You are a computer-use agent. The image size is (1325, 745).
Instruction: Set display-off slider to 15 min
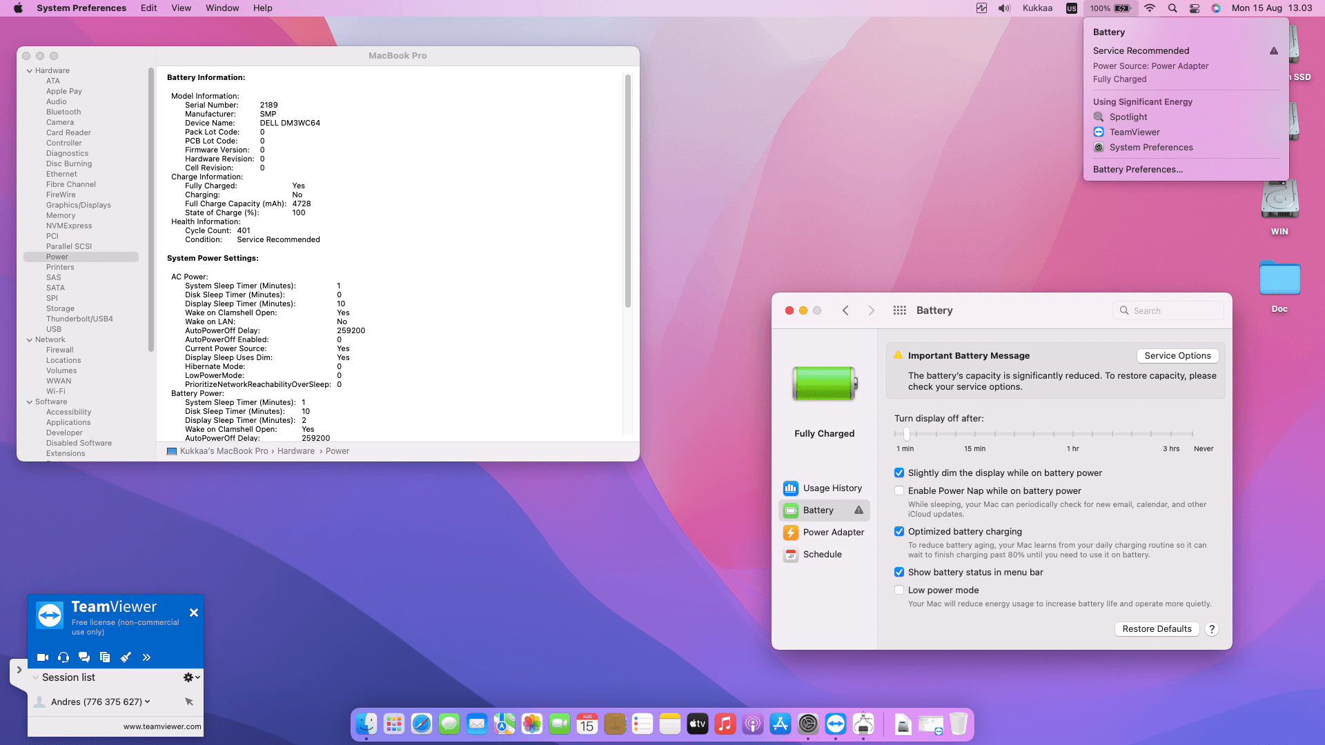(x=975, y=434)
